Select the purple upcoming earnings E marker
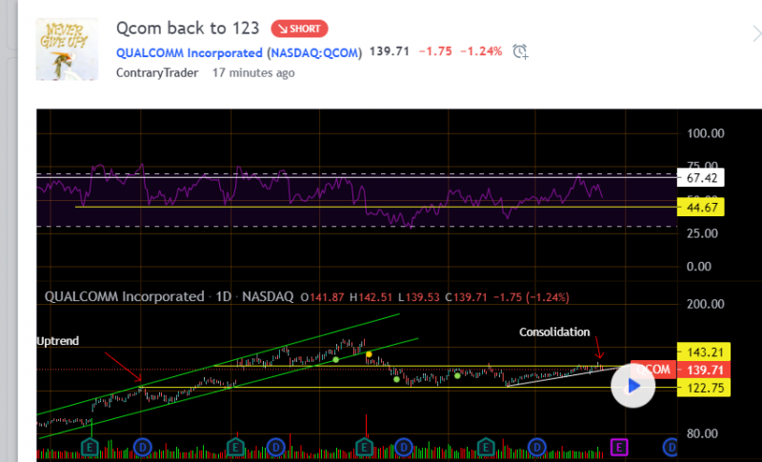Viewport: 762px width, 462px height. [618, 446]
